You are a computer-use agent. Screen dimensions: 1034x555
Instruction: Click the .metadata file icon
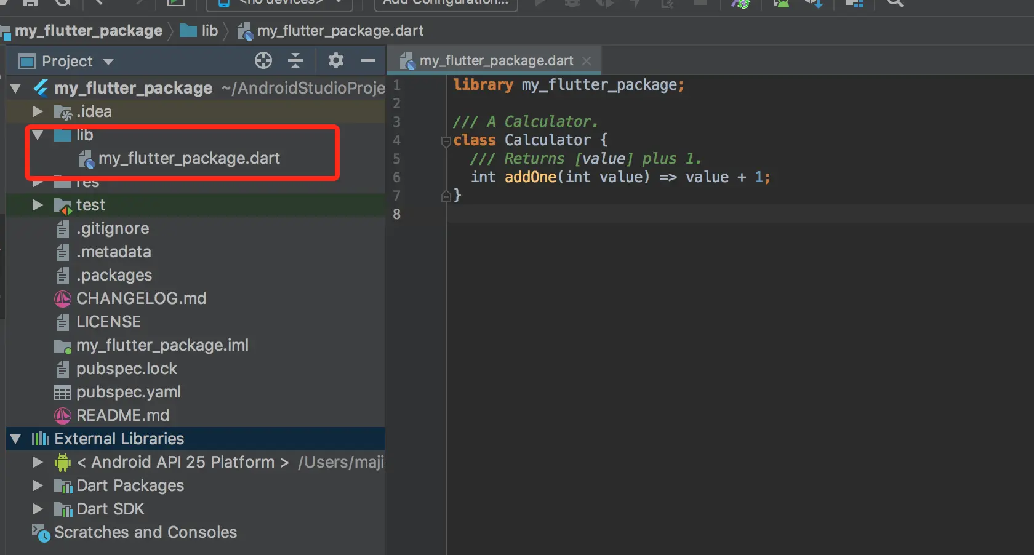63,252
